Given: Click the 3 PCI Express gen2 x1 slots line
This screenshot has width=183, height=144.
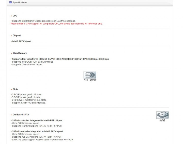Looking at the screenshot, I should (25, 97).
